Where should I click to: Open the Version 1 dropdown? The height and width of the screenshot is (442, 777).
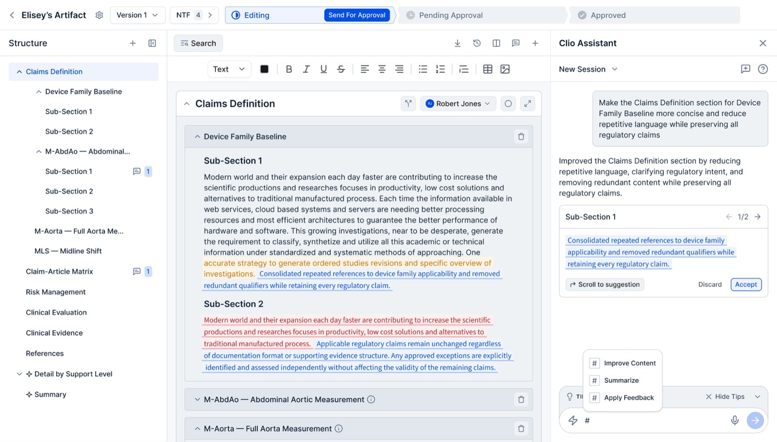tap(137, 15)
